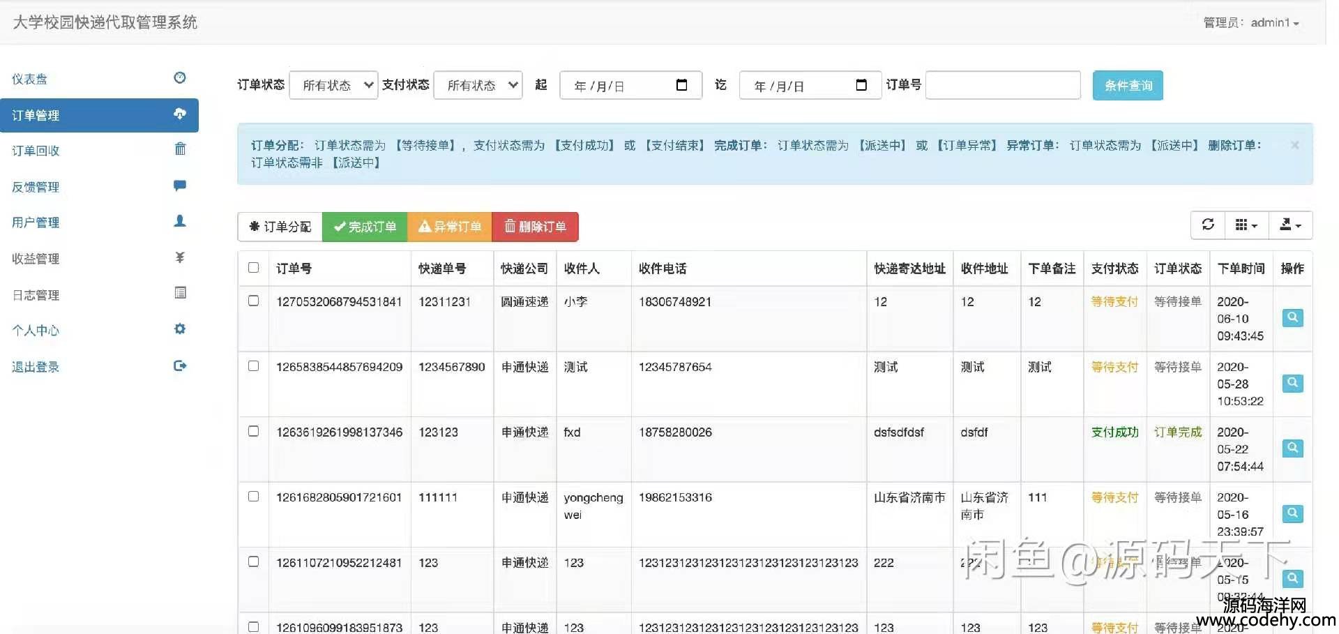
Task: Click the dashboard gauge icon beside 仪表盘
Action: pos(180,77)
